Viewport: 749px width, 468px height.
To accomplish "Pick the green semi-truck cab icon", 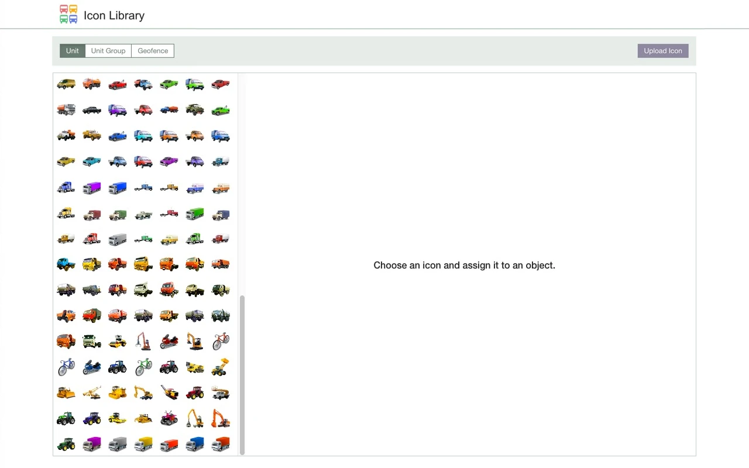I will tap(195, 238).
